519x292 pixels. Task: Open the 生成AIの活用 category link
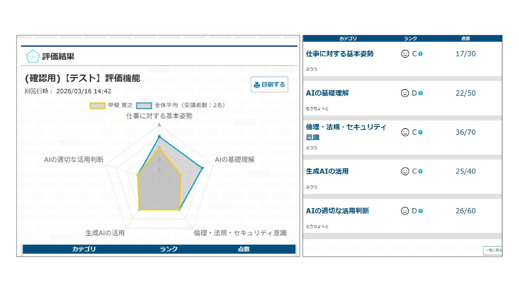[x=328, y=171]
